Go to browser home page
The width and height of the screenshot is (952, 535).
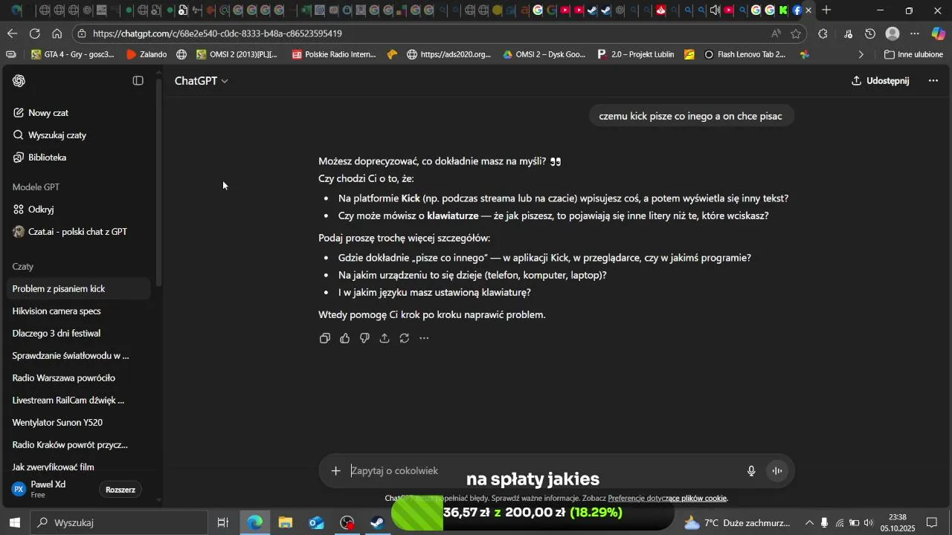[x=57, y=33]
